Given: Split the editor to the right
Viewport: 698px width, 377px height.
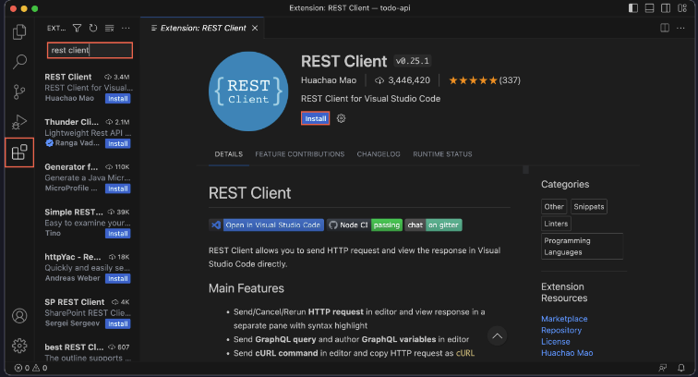Looking at the screenshot, I should (665, 28).
